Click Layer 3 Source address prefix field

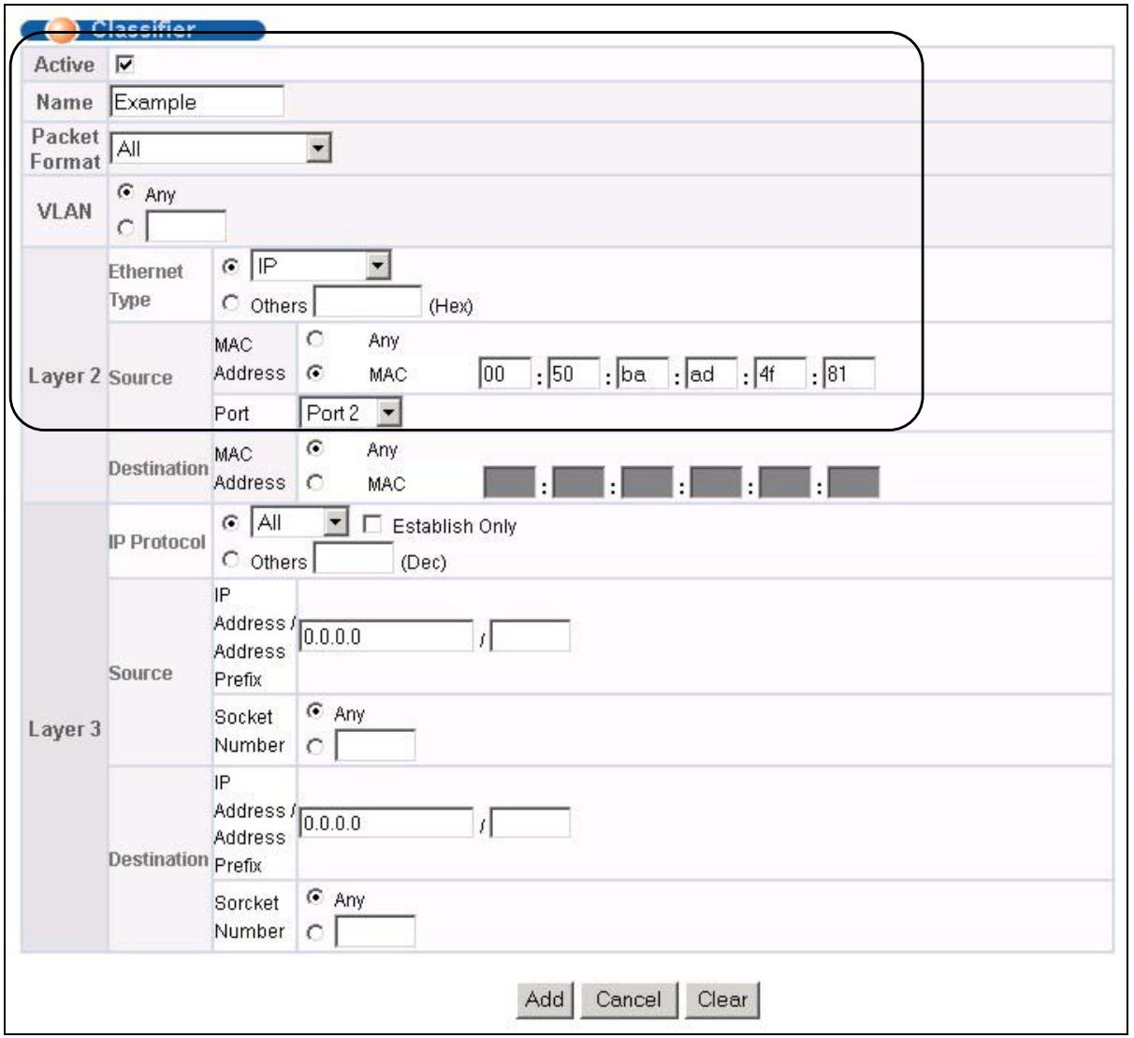pyautogui.click(x=531, y=636)
